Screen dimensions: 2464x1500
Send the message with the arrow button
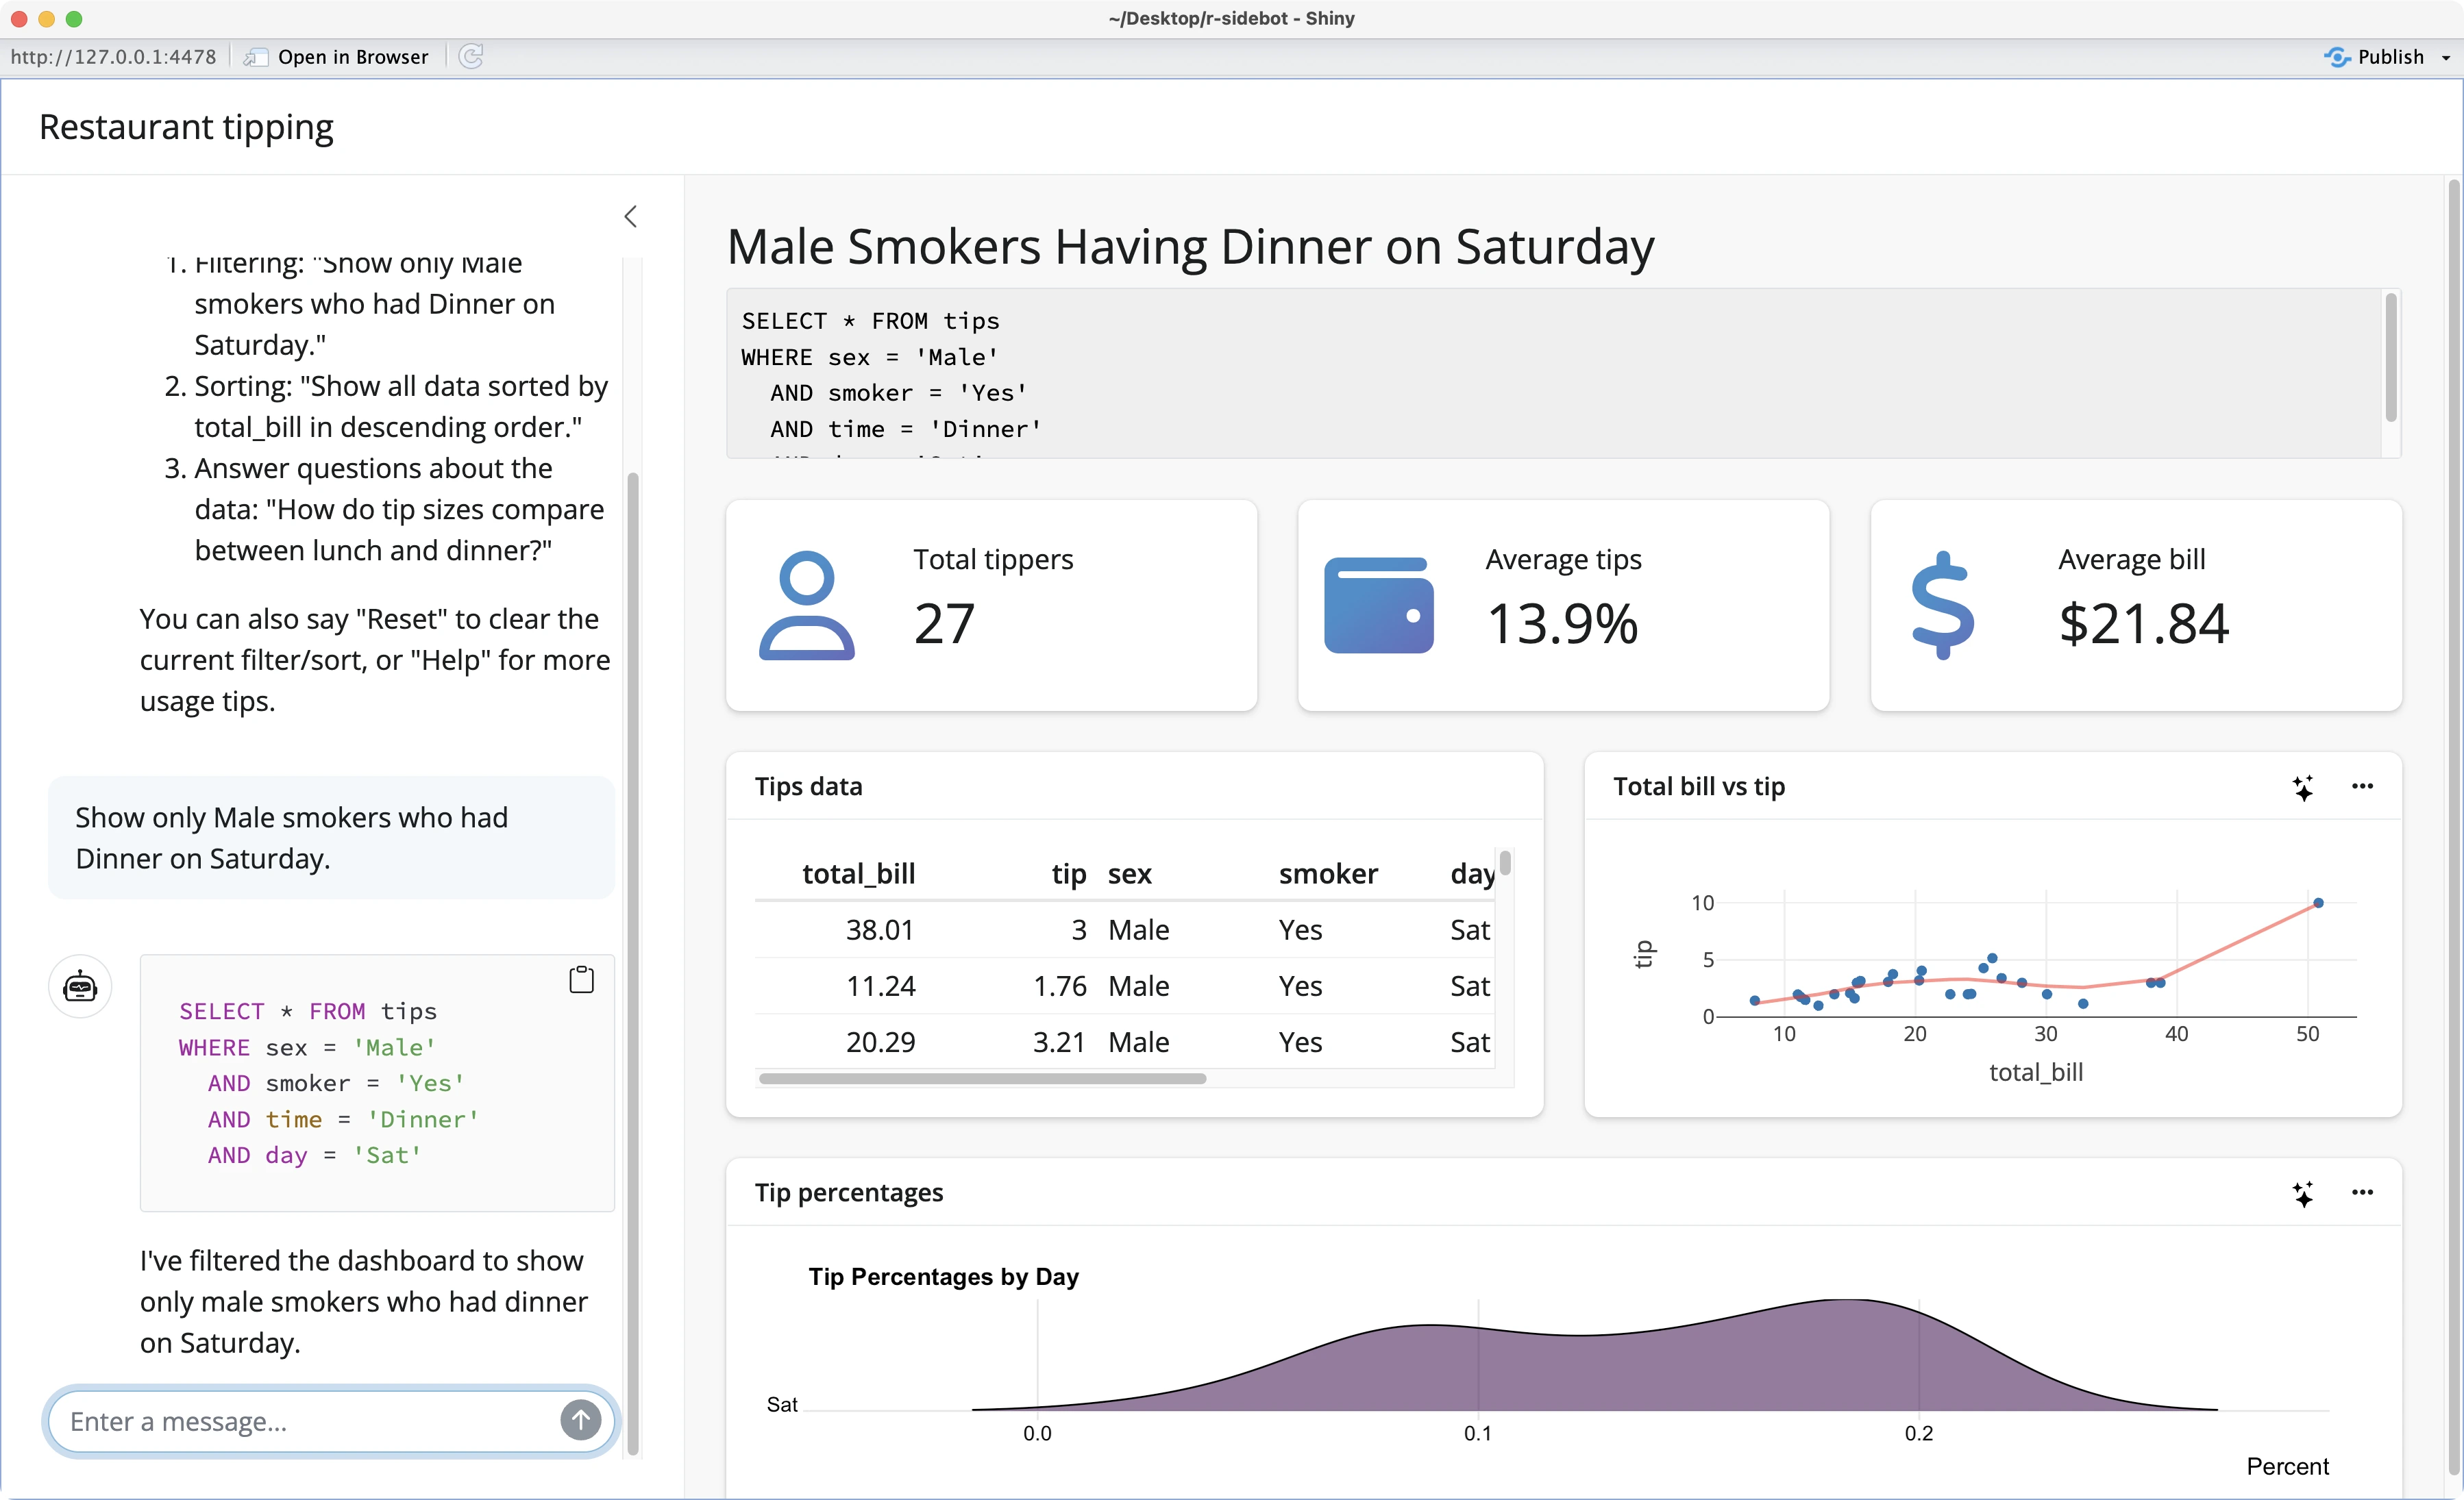coord(580,1420)
